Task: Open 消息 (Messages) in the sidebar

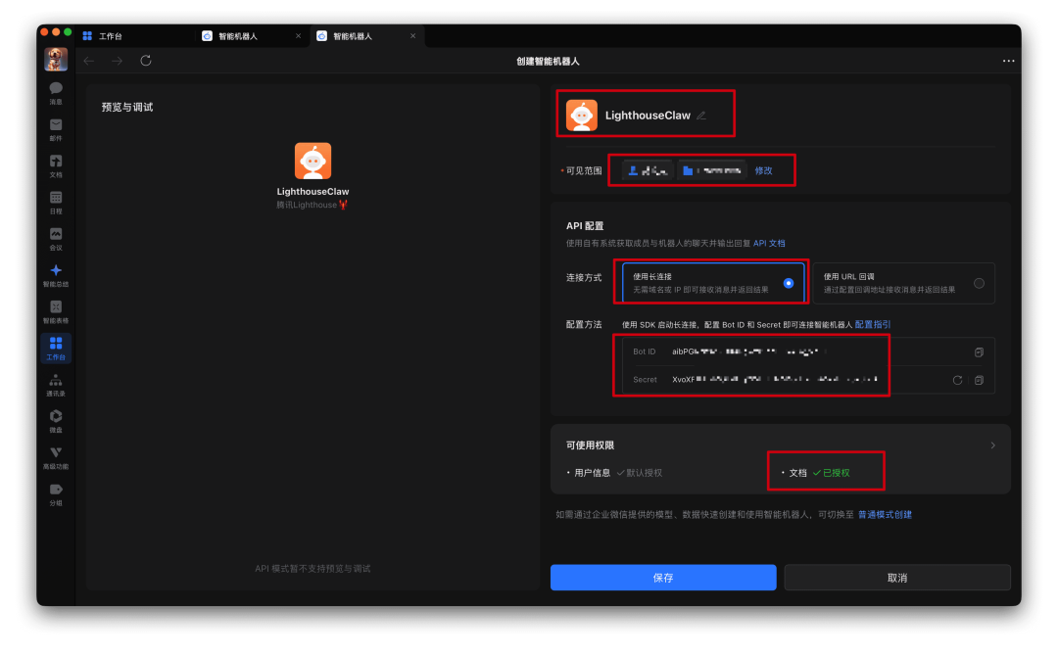Action: pos(56,93)
